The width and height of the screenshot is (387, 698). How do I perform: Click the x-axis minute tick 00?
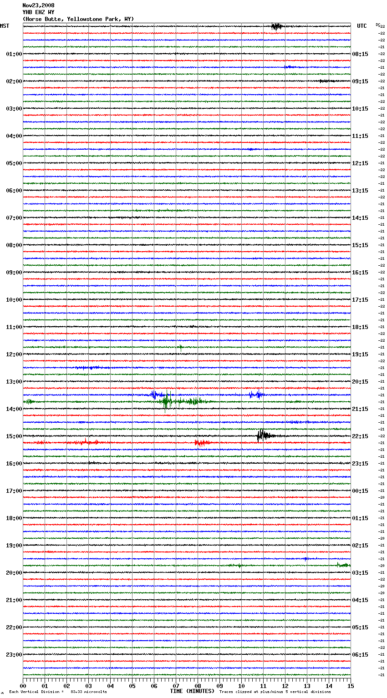[23, 686]
